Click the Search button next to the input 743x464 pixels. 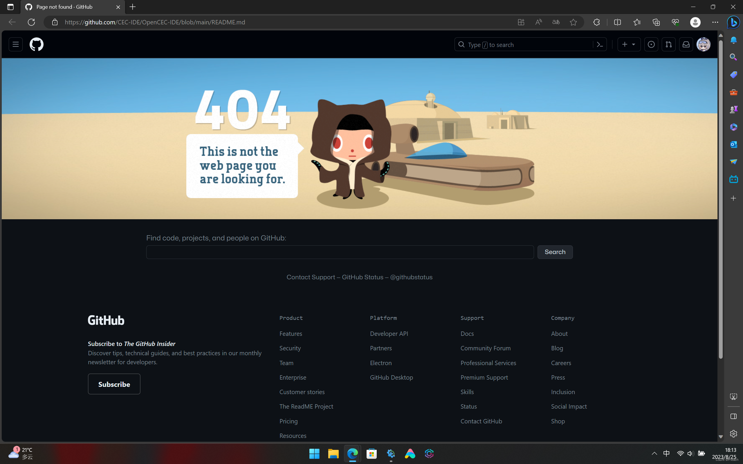(x=555, y=252)
